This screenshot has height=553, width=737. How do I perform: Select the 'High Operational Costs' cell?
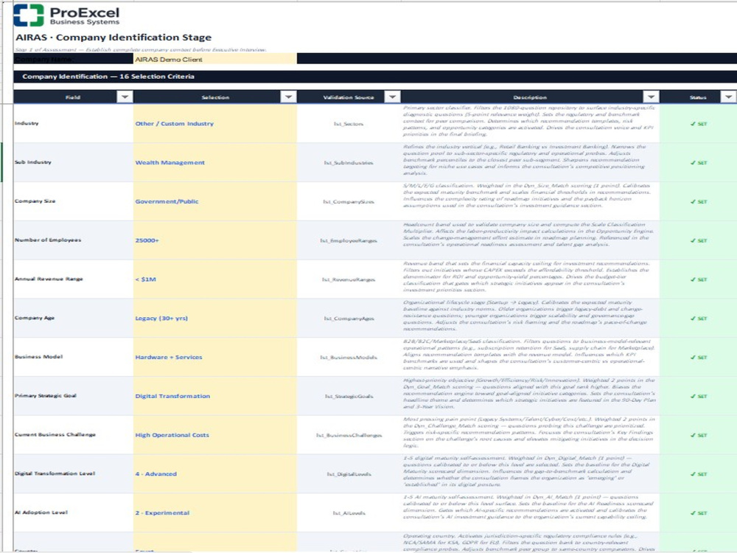[214, 435]
